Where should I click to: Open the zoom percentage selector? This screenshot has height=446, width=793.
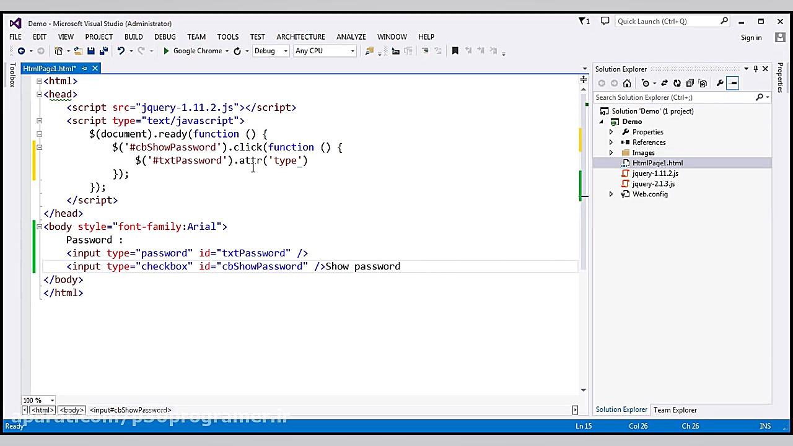click(37, 400)
